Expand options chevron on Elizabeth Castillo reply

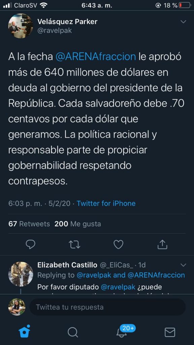183,265
